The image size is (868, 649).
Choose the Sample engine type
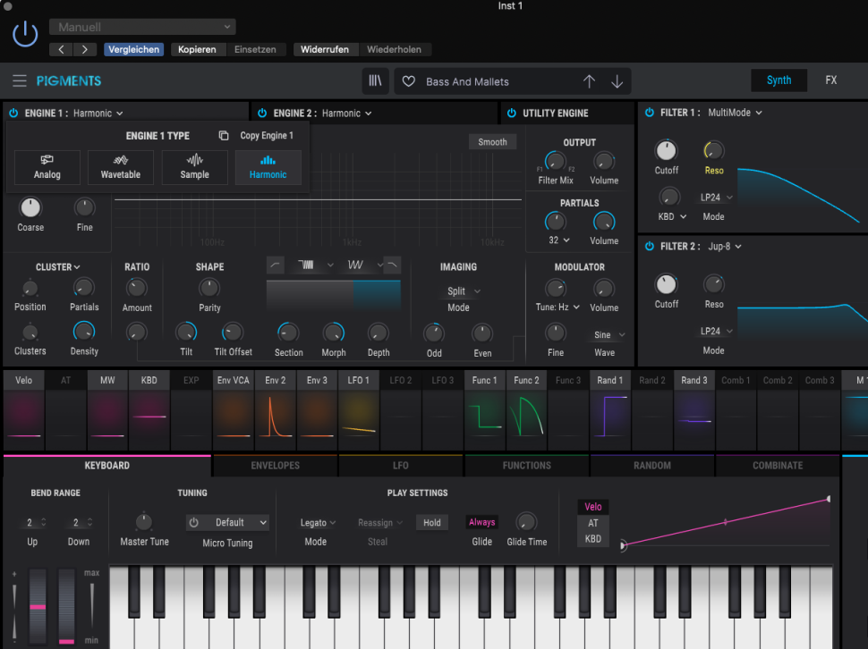click(x=194, y=167)
